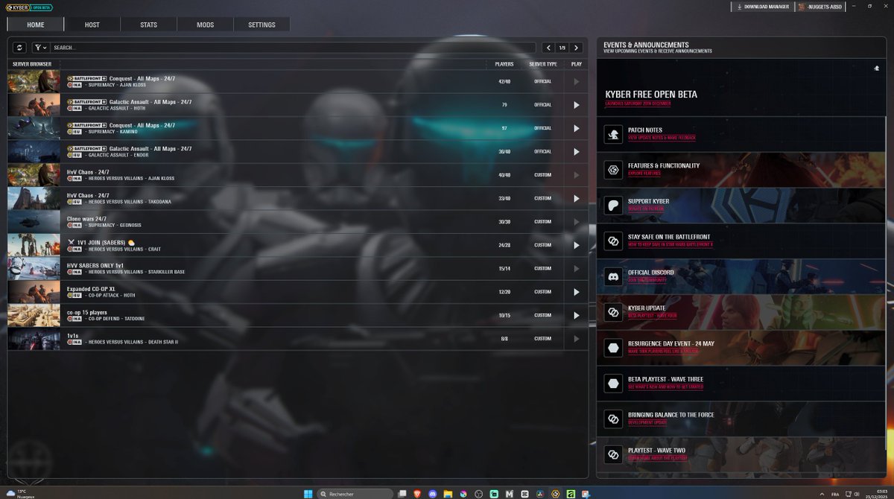Open the Features & Functionality icon
This screenshot has height=499, width=894.
[613, 169]
